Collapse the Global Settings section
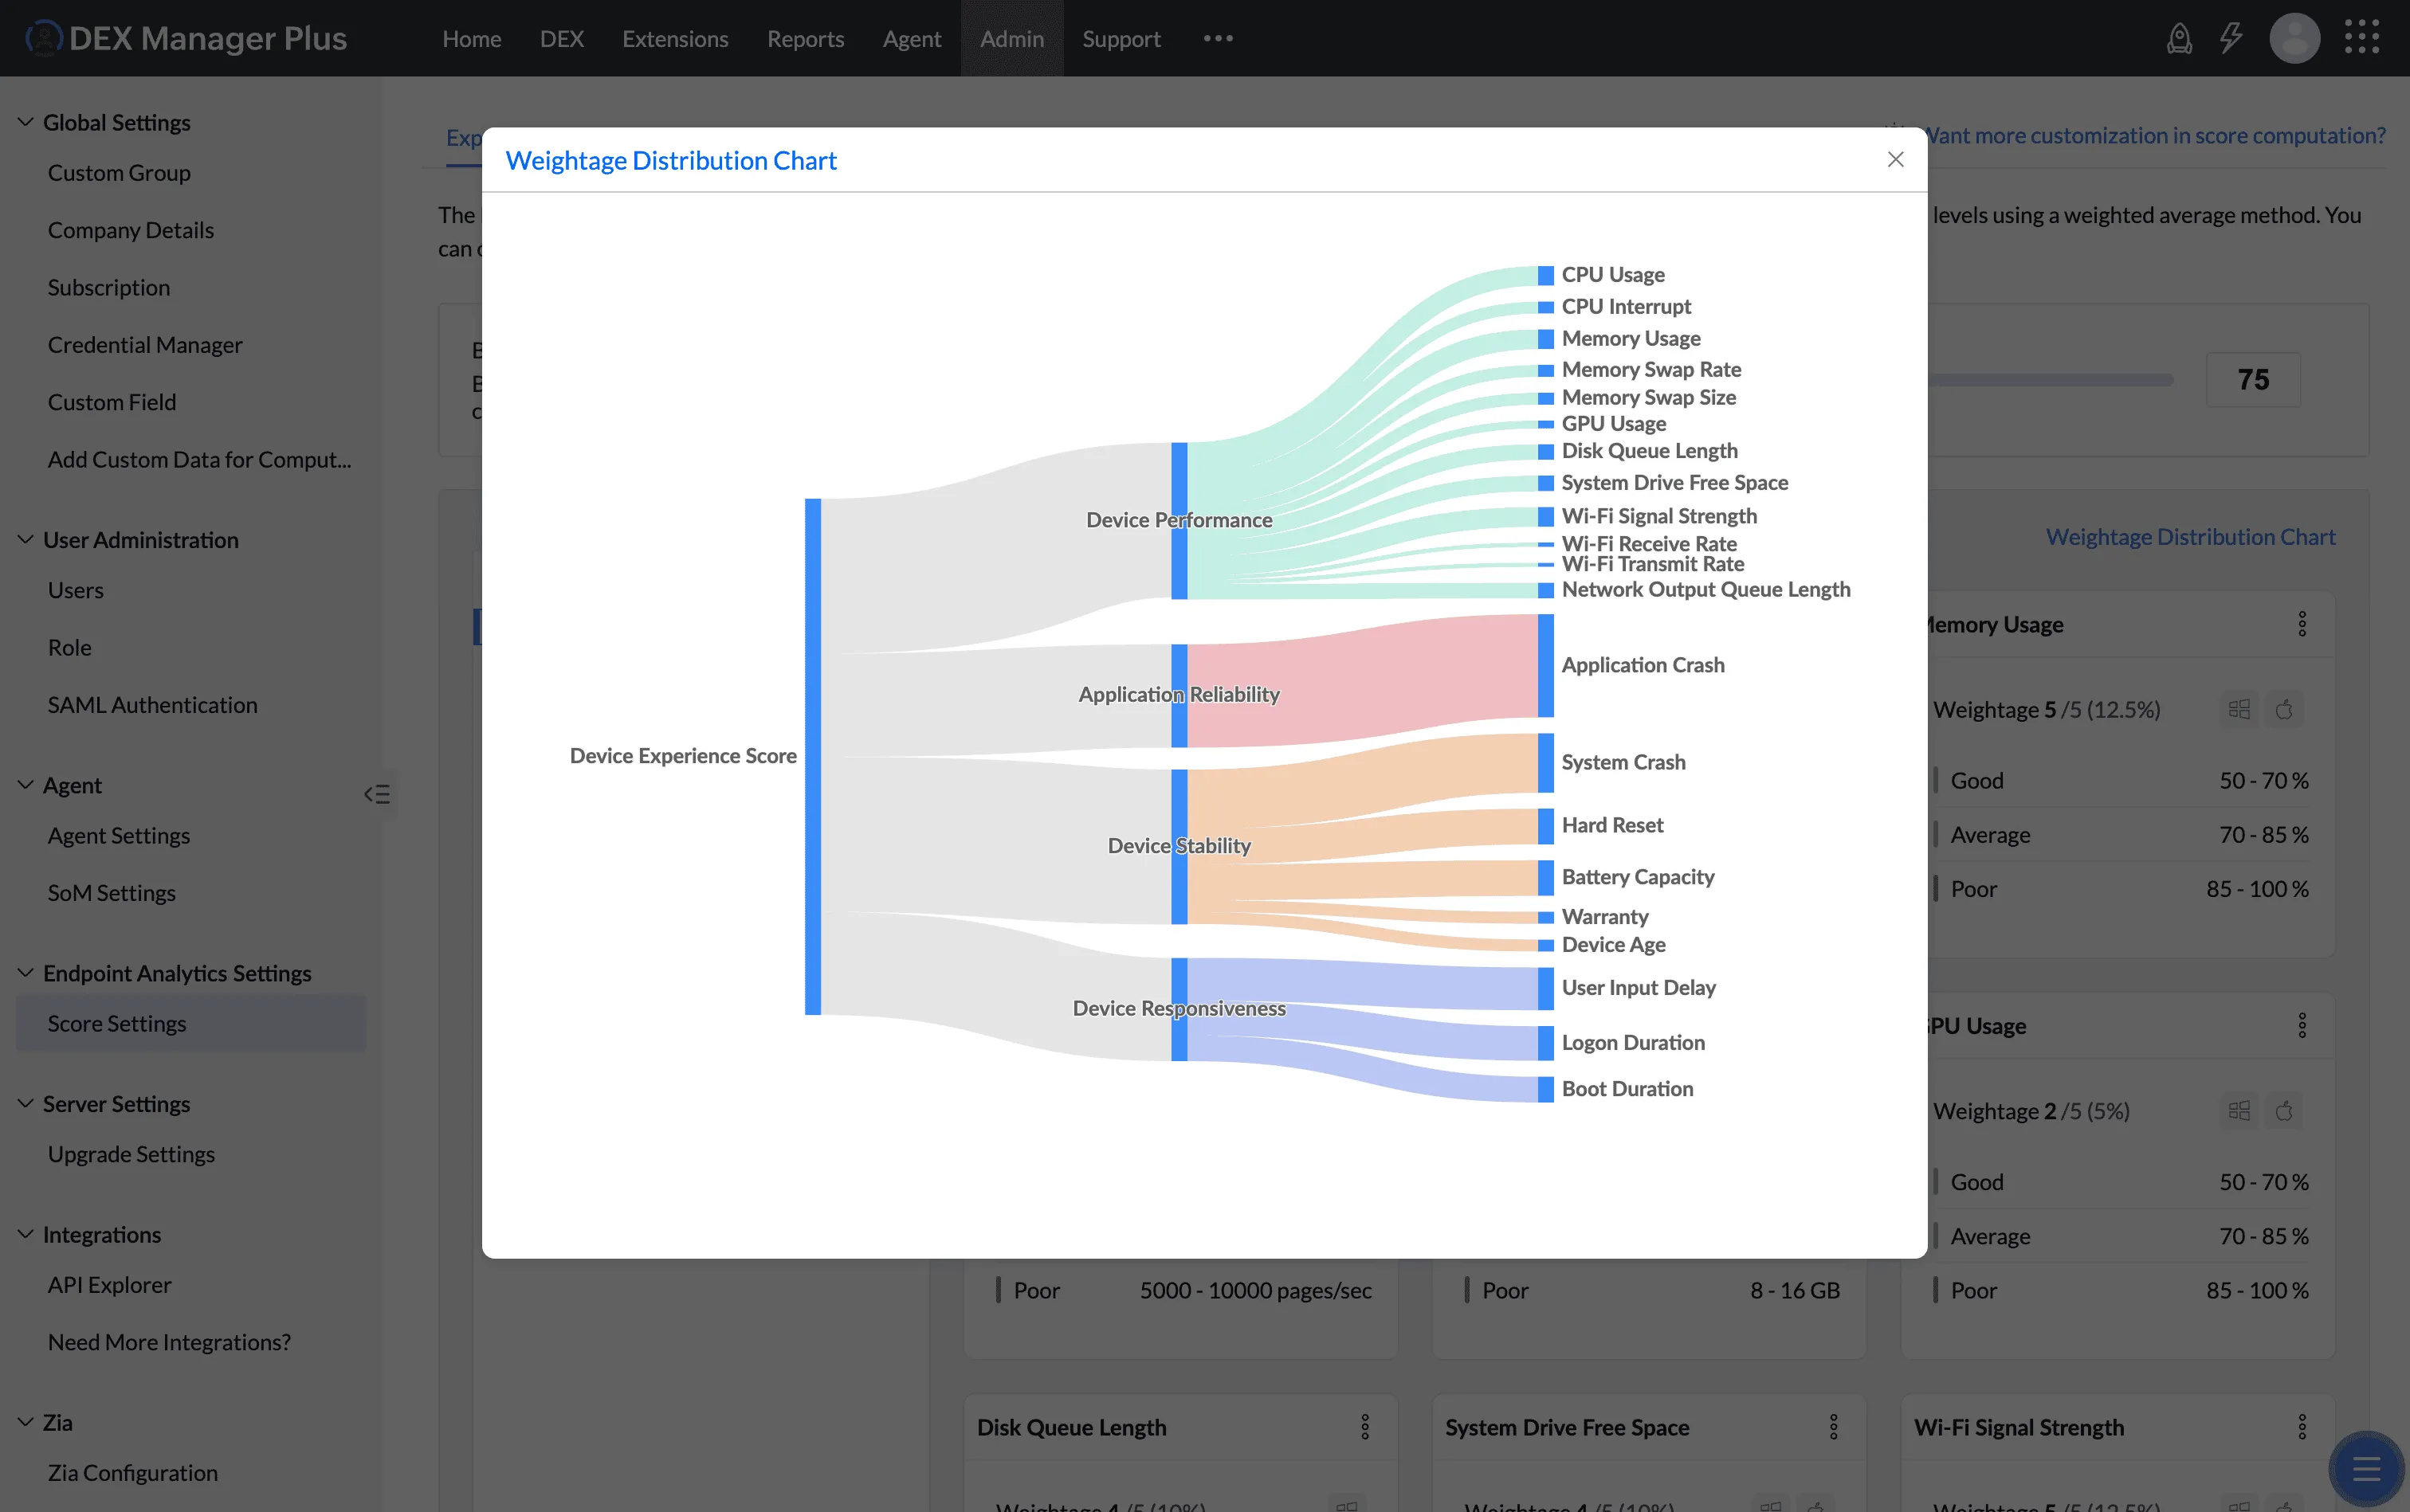This screenshot has width=2410, height=1512. (26, 122)
